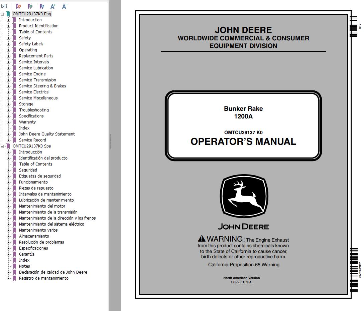Click the bookmark icon next to Service Engine
Viewport: 364px width, 311px height.
pos(14,74)
